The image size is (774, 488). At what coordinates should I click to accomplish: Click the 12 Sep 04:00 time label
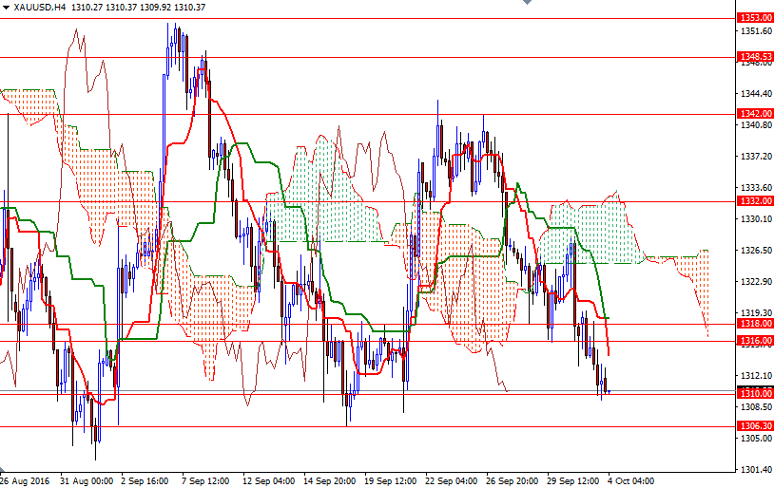point(268,480)
